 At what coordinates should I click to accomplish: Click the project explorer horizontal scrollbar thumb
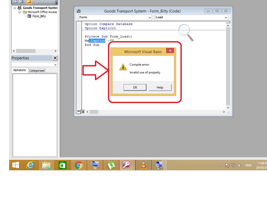26,51
